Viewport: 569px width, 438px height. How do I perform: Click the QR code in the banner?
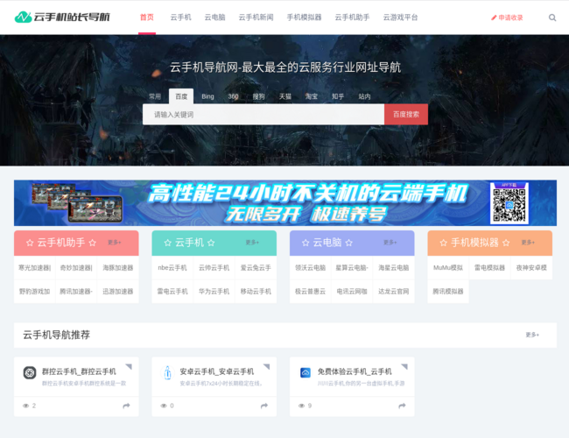[509, 203]
